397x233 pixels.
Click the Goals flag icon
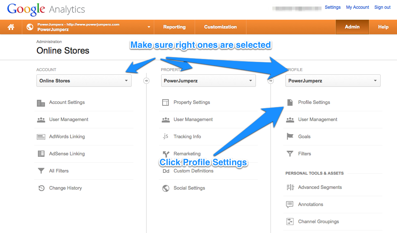tap(290, 136)
